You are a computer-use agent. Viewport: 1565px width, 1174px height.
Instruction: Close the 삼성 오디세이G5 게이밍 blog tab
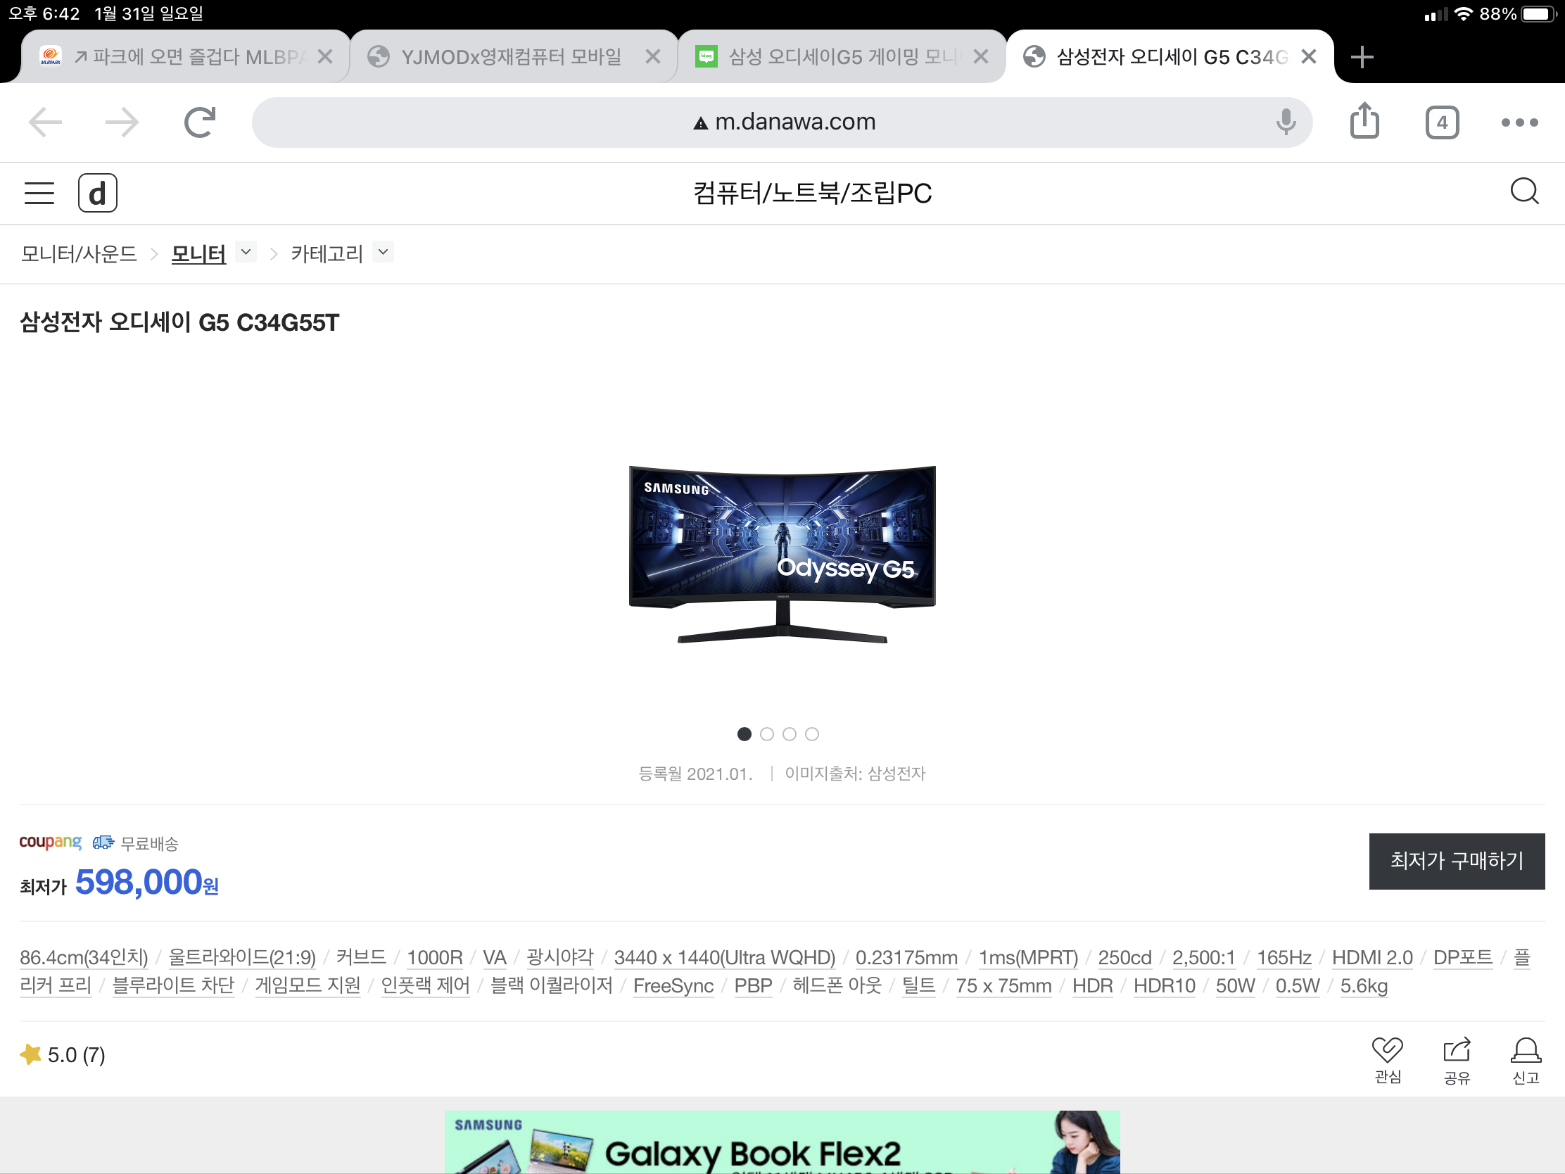tap(980, 56)
